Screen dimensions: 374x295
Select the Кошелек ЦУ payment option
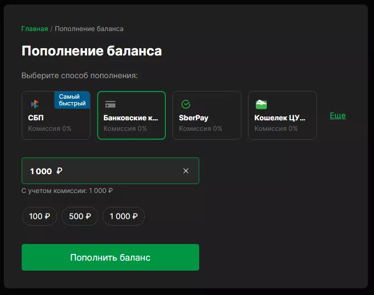tap(282, 115)
